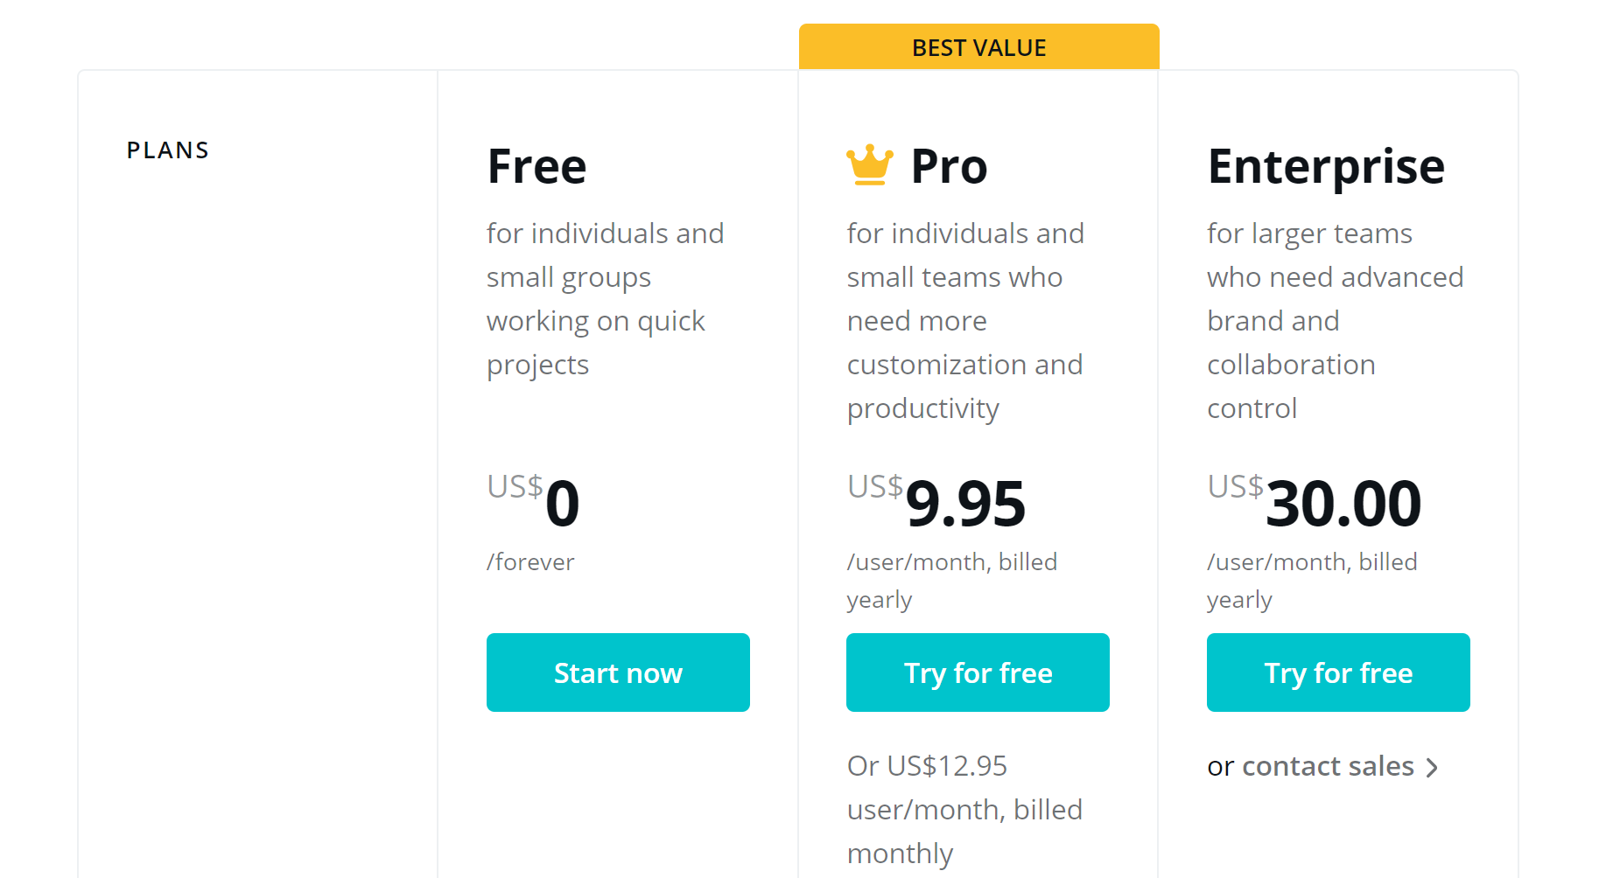Click Try for free under the Pro plan

pos(978,672)
